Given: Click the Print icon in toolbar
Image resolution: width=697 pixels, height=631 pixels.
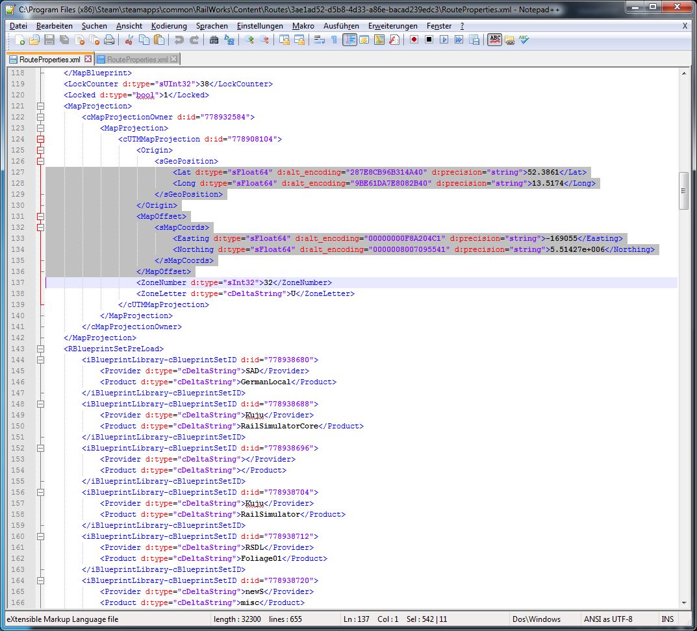Looking at the screenshot, I should coord(109,40).
